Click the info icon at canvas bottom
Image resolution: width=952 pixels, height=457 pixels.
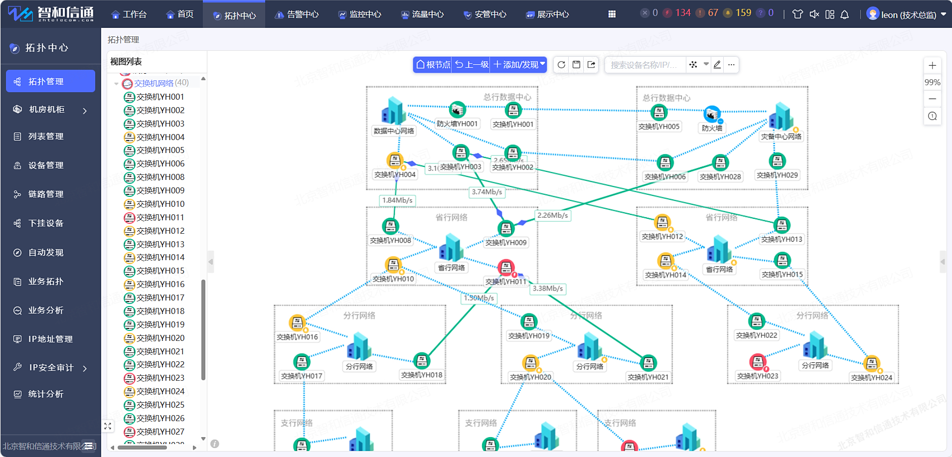[x=215, y=444]
